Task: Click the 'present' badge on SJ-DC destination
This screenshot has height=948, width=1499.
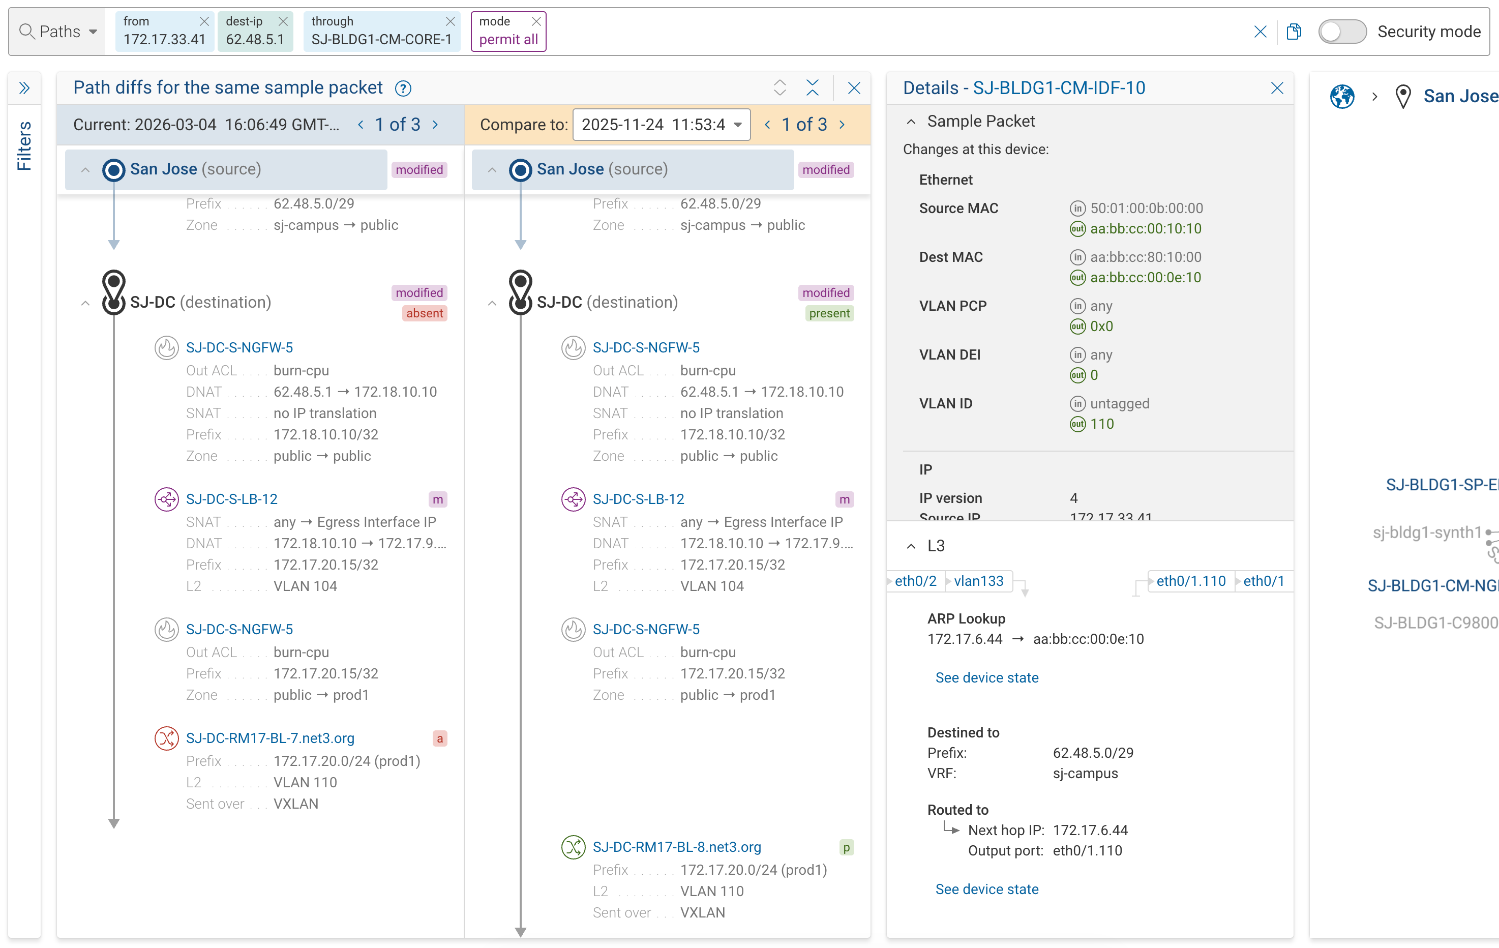Action: [x=829, y=313]
